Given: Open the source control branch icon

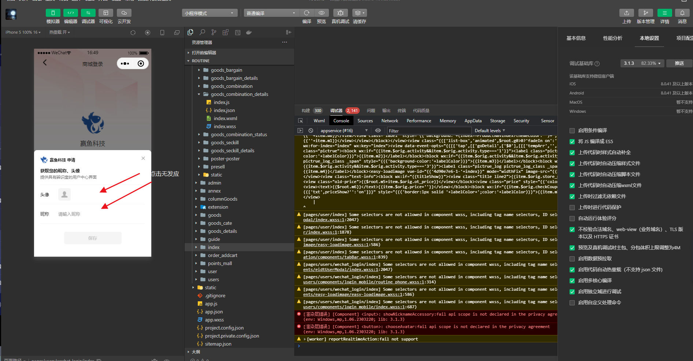Looking at the screenshot, I should point(214,32).
